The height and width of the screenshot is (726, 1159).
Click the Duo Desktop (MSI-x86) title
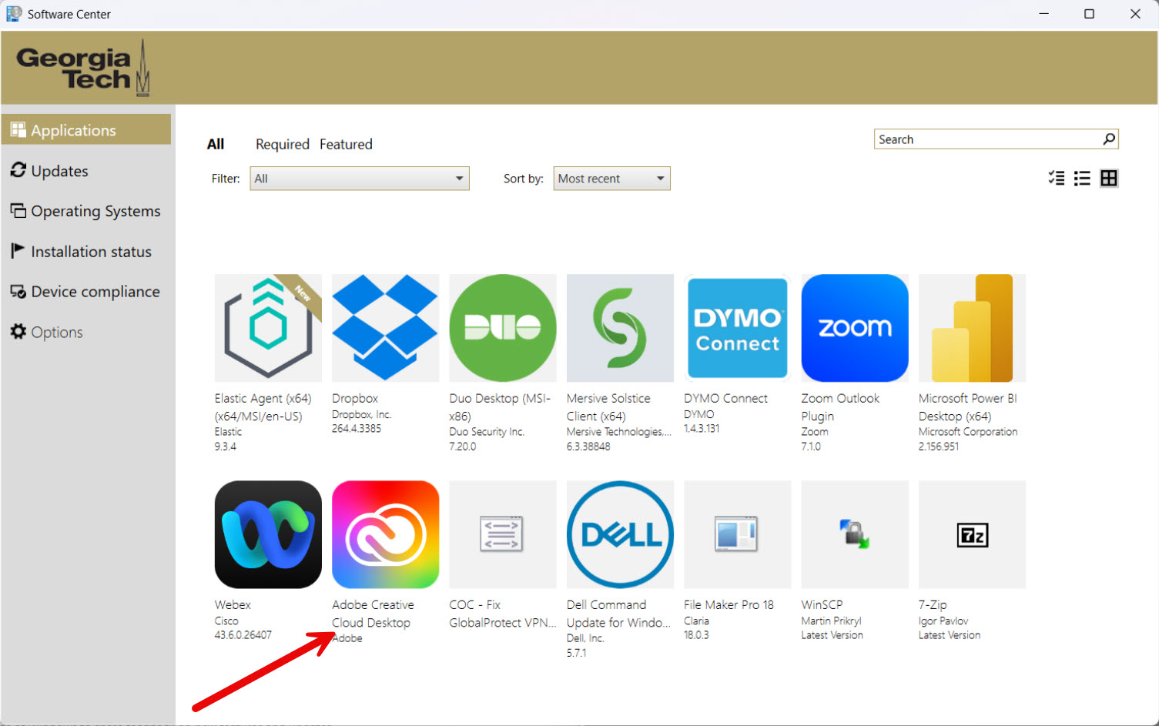tap(500, 407)
